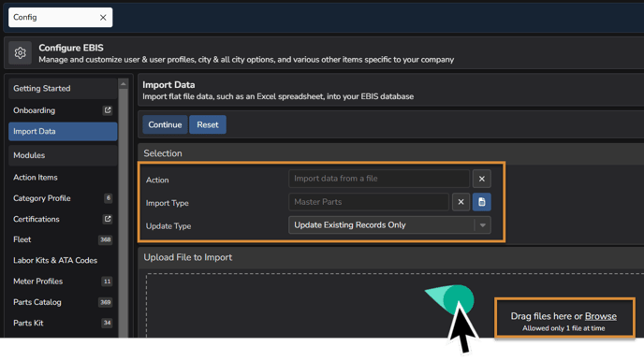Click the 'Allowed only 1 file at time' note
This screenshot has height=361, width=644.
coord(563,328)
